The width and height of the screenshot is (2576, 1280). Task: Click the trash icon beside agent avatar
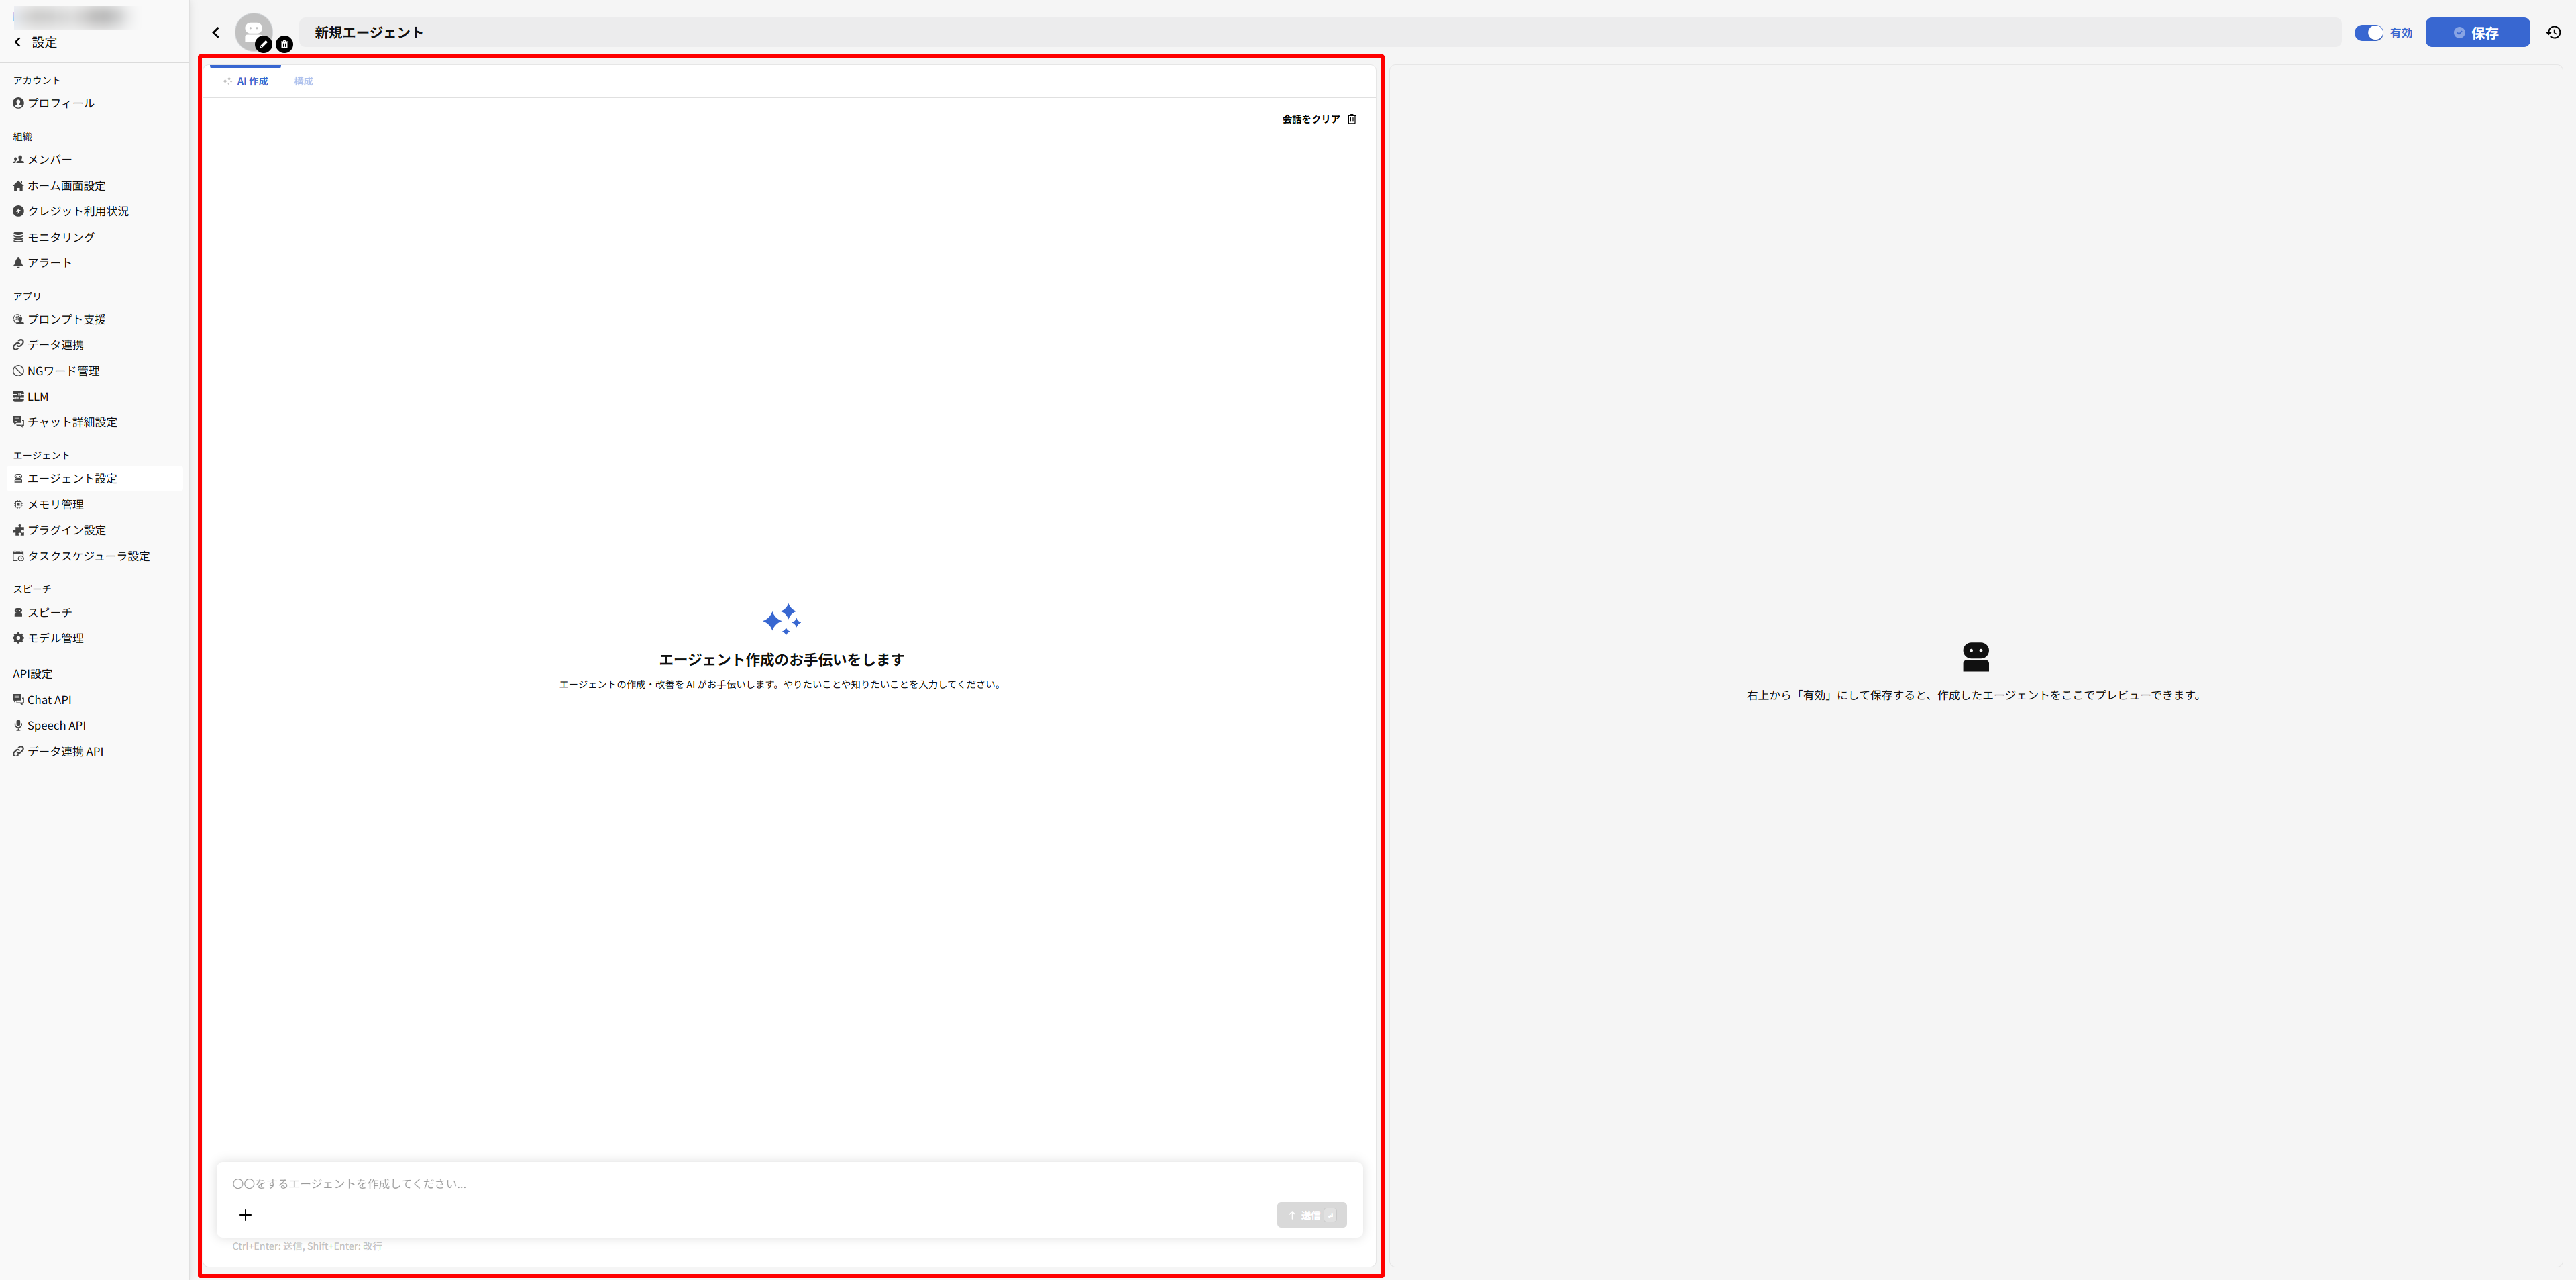click(x=284, y=44)
